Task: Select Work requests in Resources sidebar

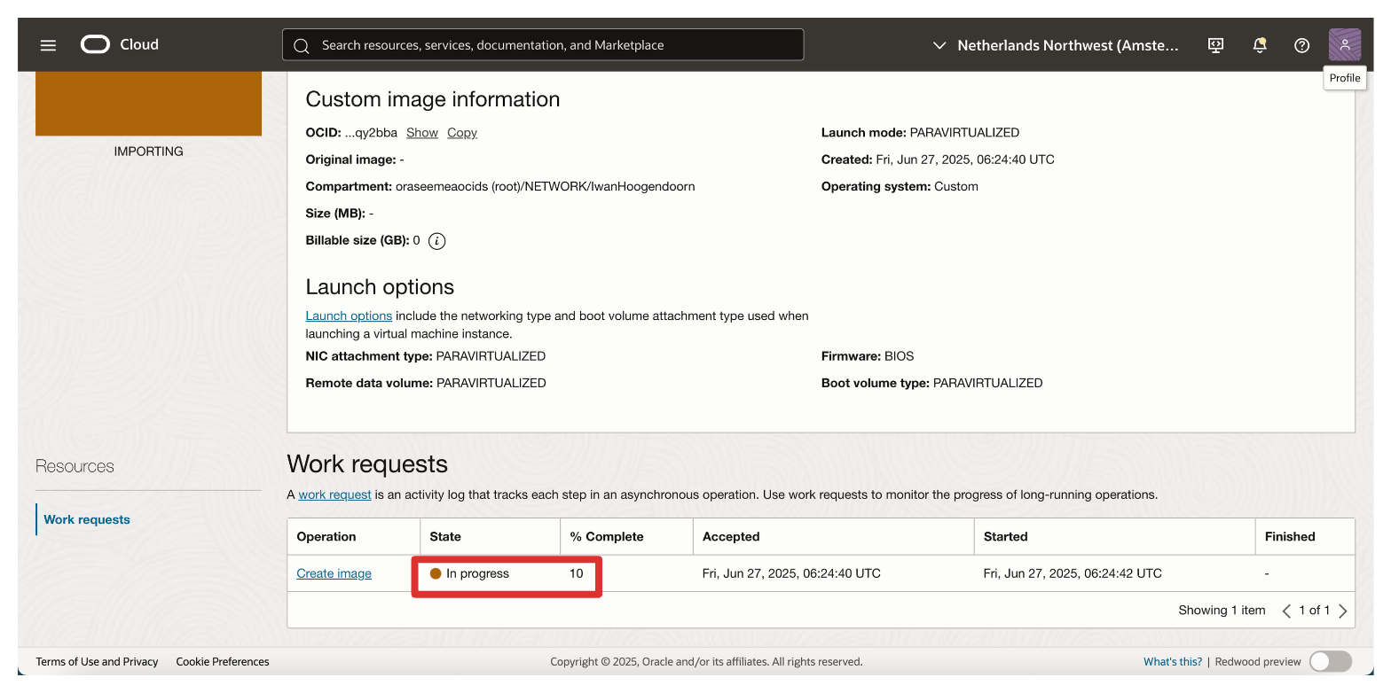Action: 87,519
